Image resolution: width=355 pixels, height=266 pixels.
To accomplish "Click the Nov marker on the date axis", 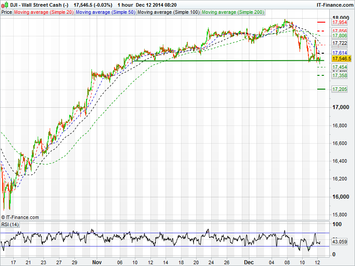I will point(97,262).
